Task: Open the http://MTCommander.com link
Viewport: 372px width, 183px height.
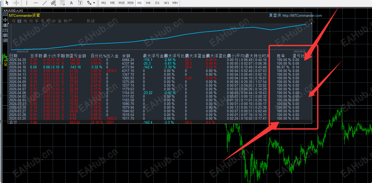Action: point(302,15)
